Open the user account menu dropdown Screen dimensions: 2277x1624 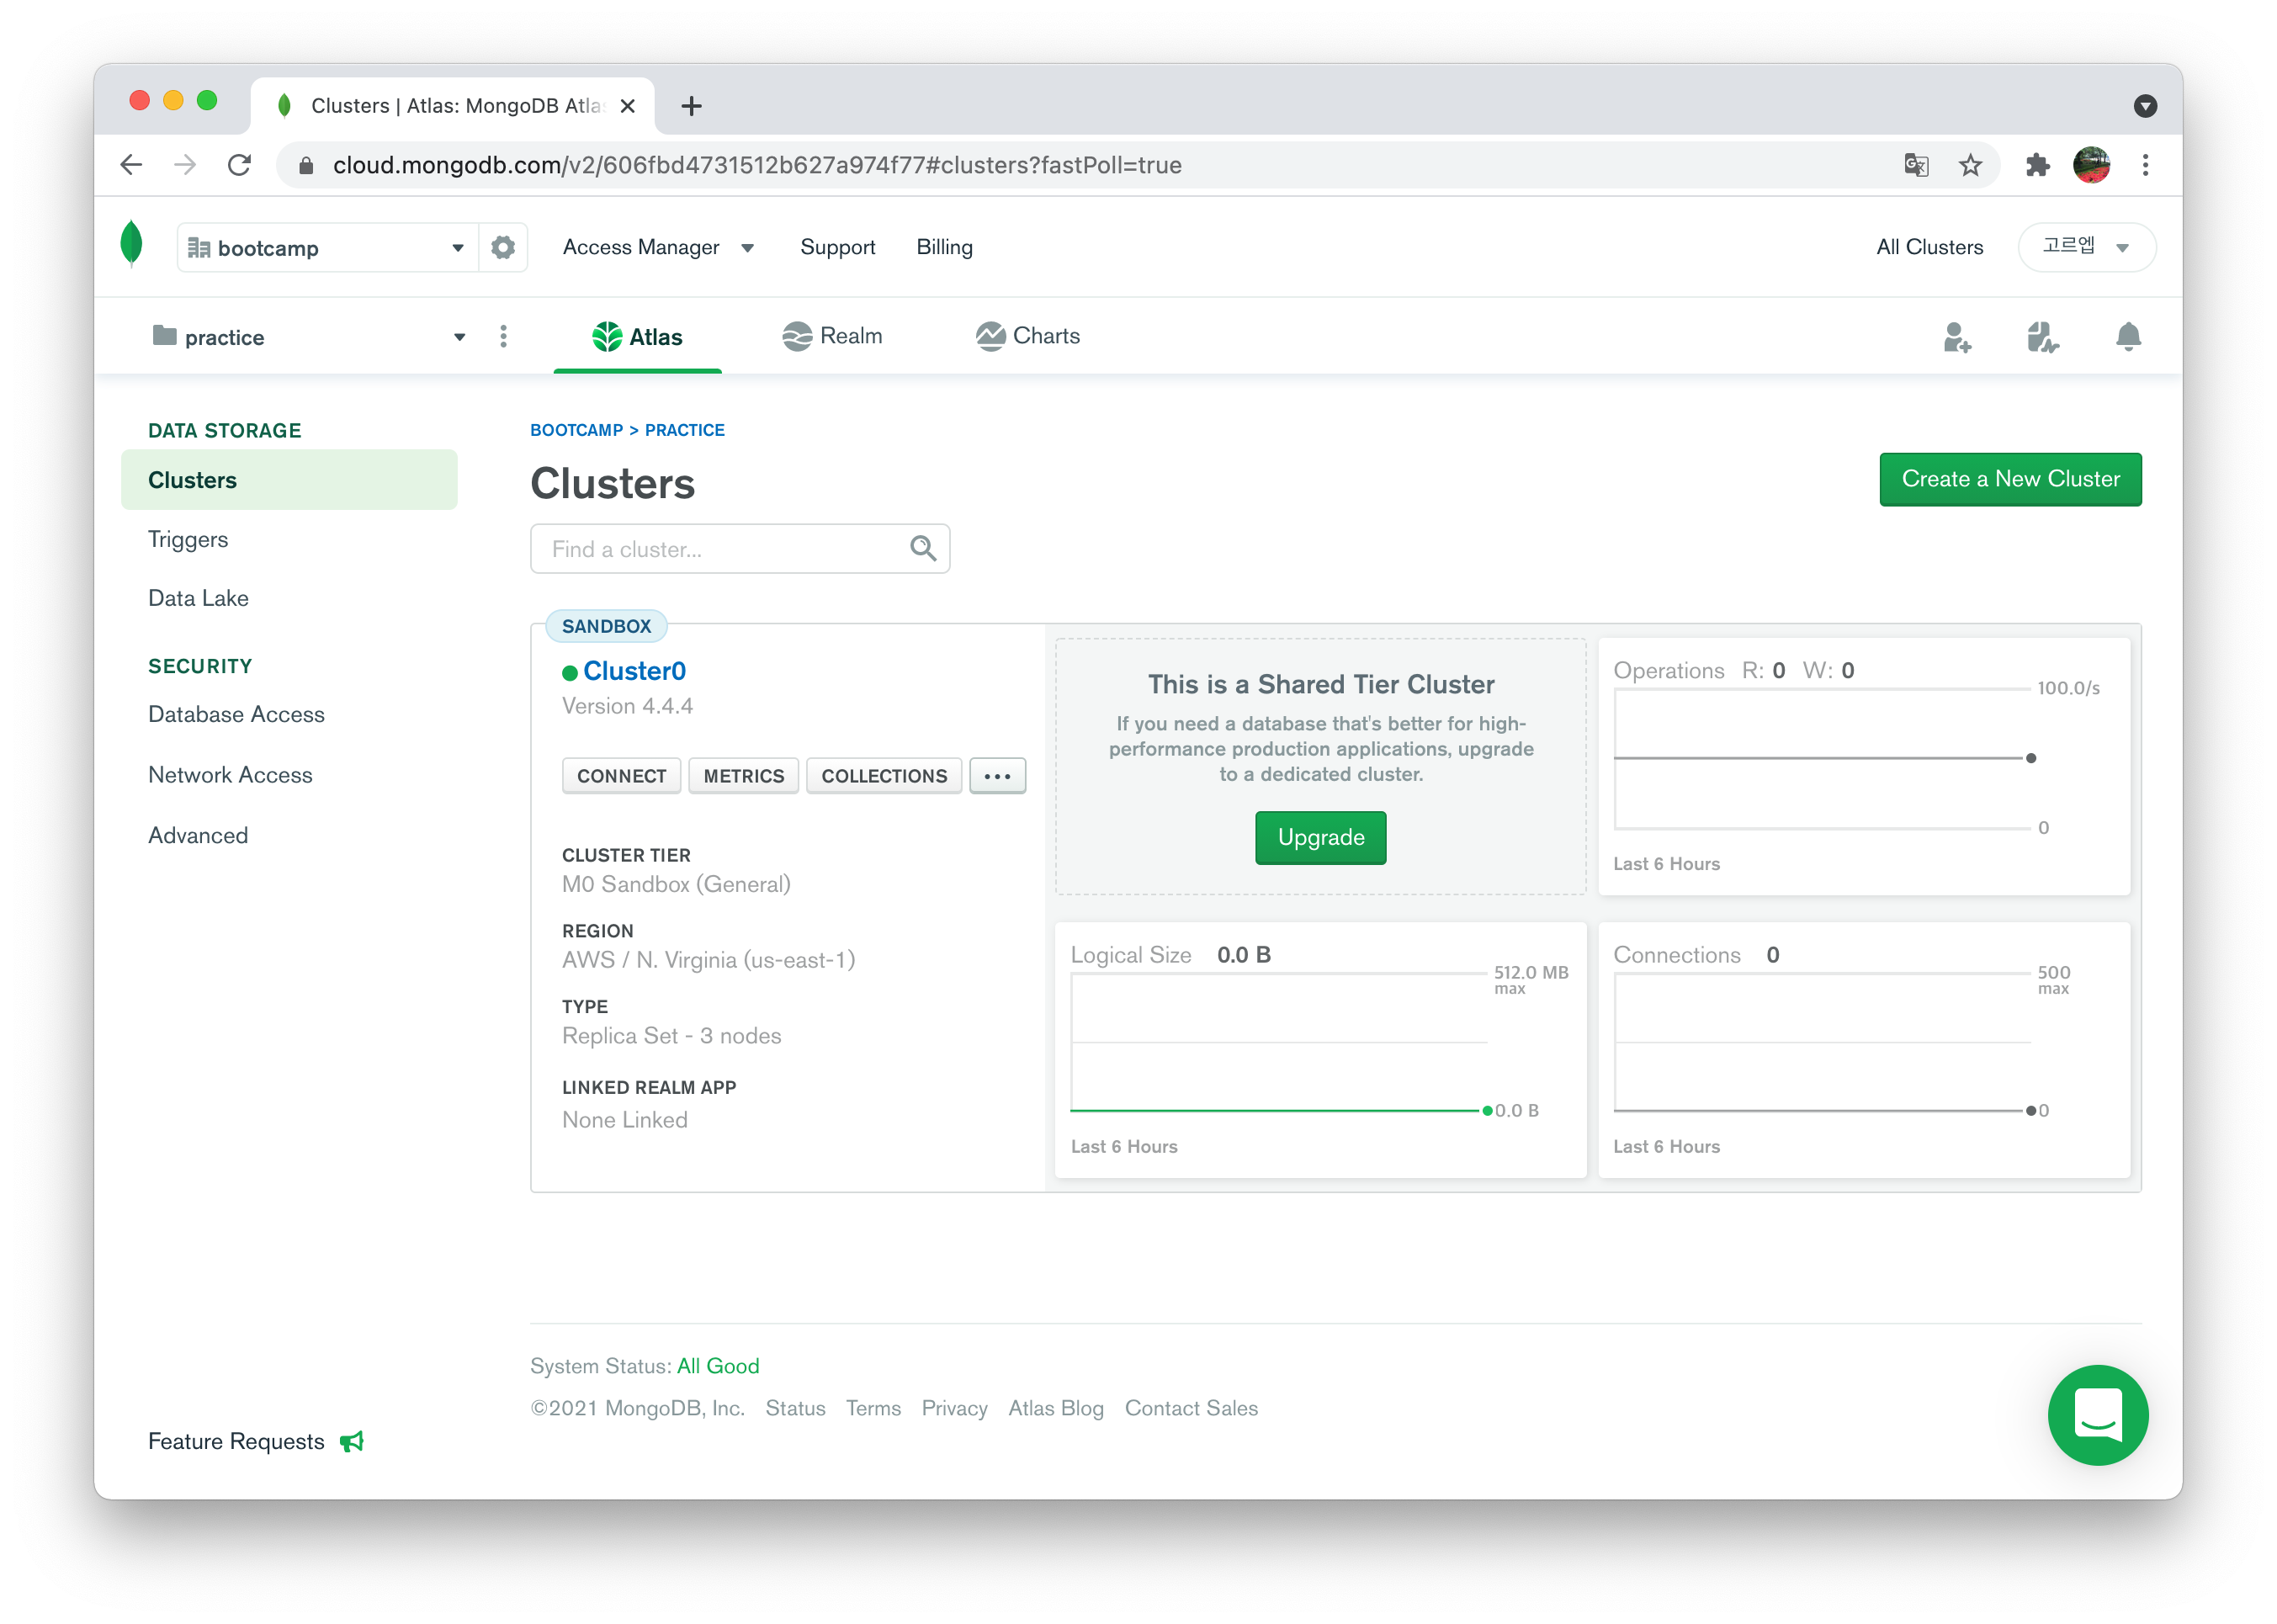click(x=2086, y=247)
